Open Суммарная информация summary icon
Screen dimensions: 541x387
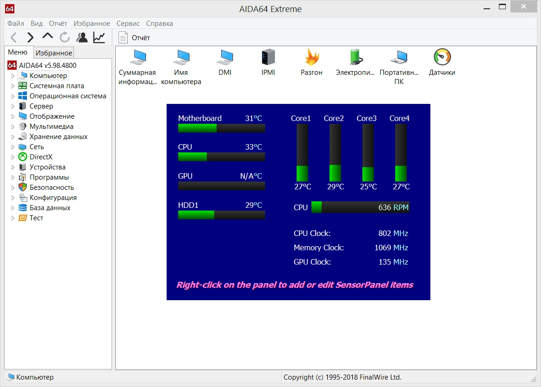[x=137, y=57]
